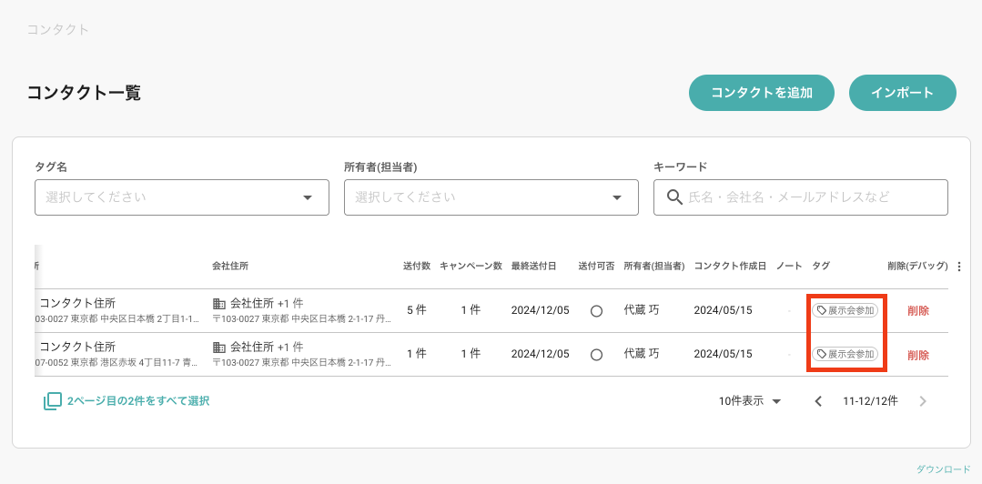
Task: Delete the contact with 1件 送付数
Action: click(918, 355)
